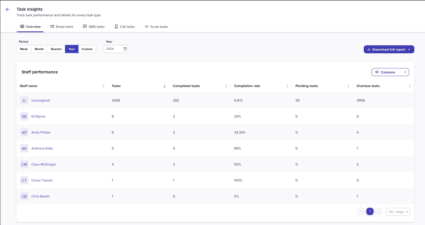Switch to the Email tasks tab
This screenshot has height=225, width=425.
click(62, 27)
